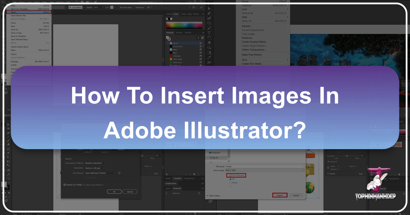The image size is (410, 215).
Task: Click Rasterize... in the Object menu
Action: [249, 38]
